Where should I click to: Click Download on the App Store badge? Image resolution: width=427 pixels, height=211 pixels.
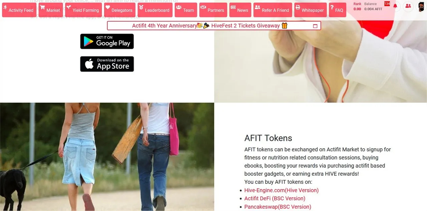[107, 64]
